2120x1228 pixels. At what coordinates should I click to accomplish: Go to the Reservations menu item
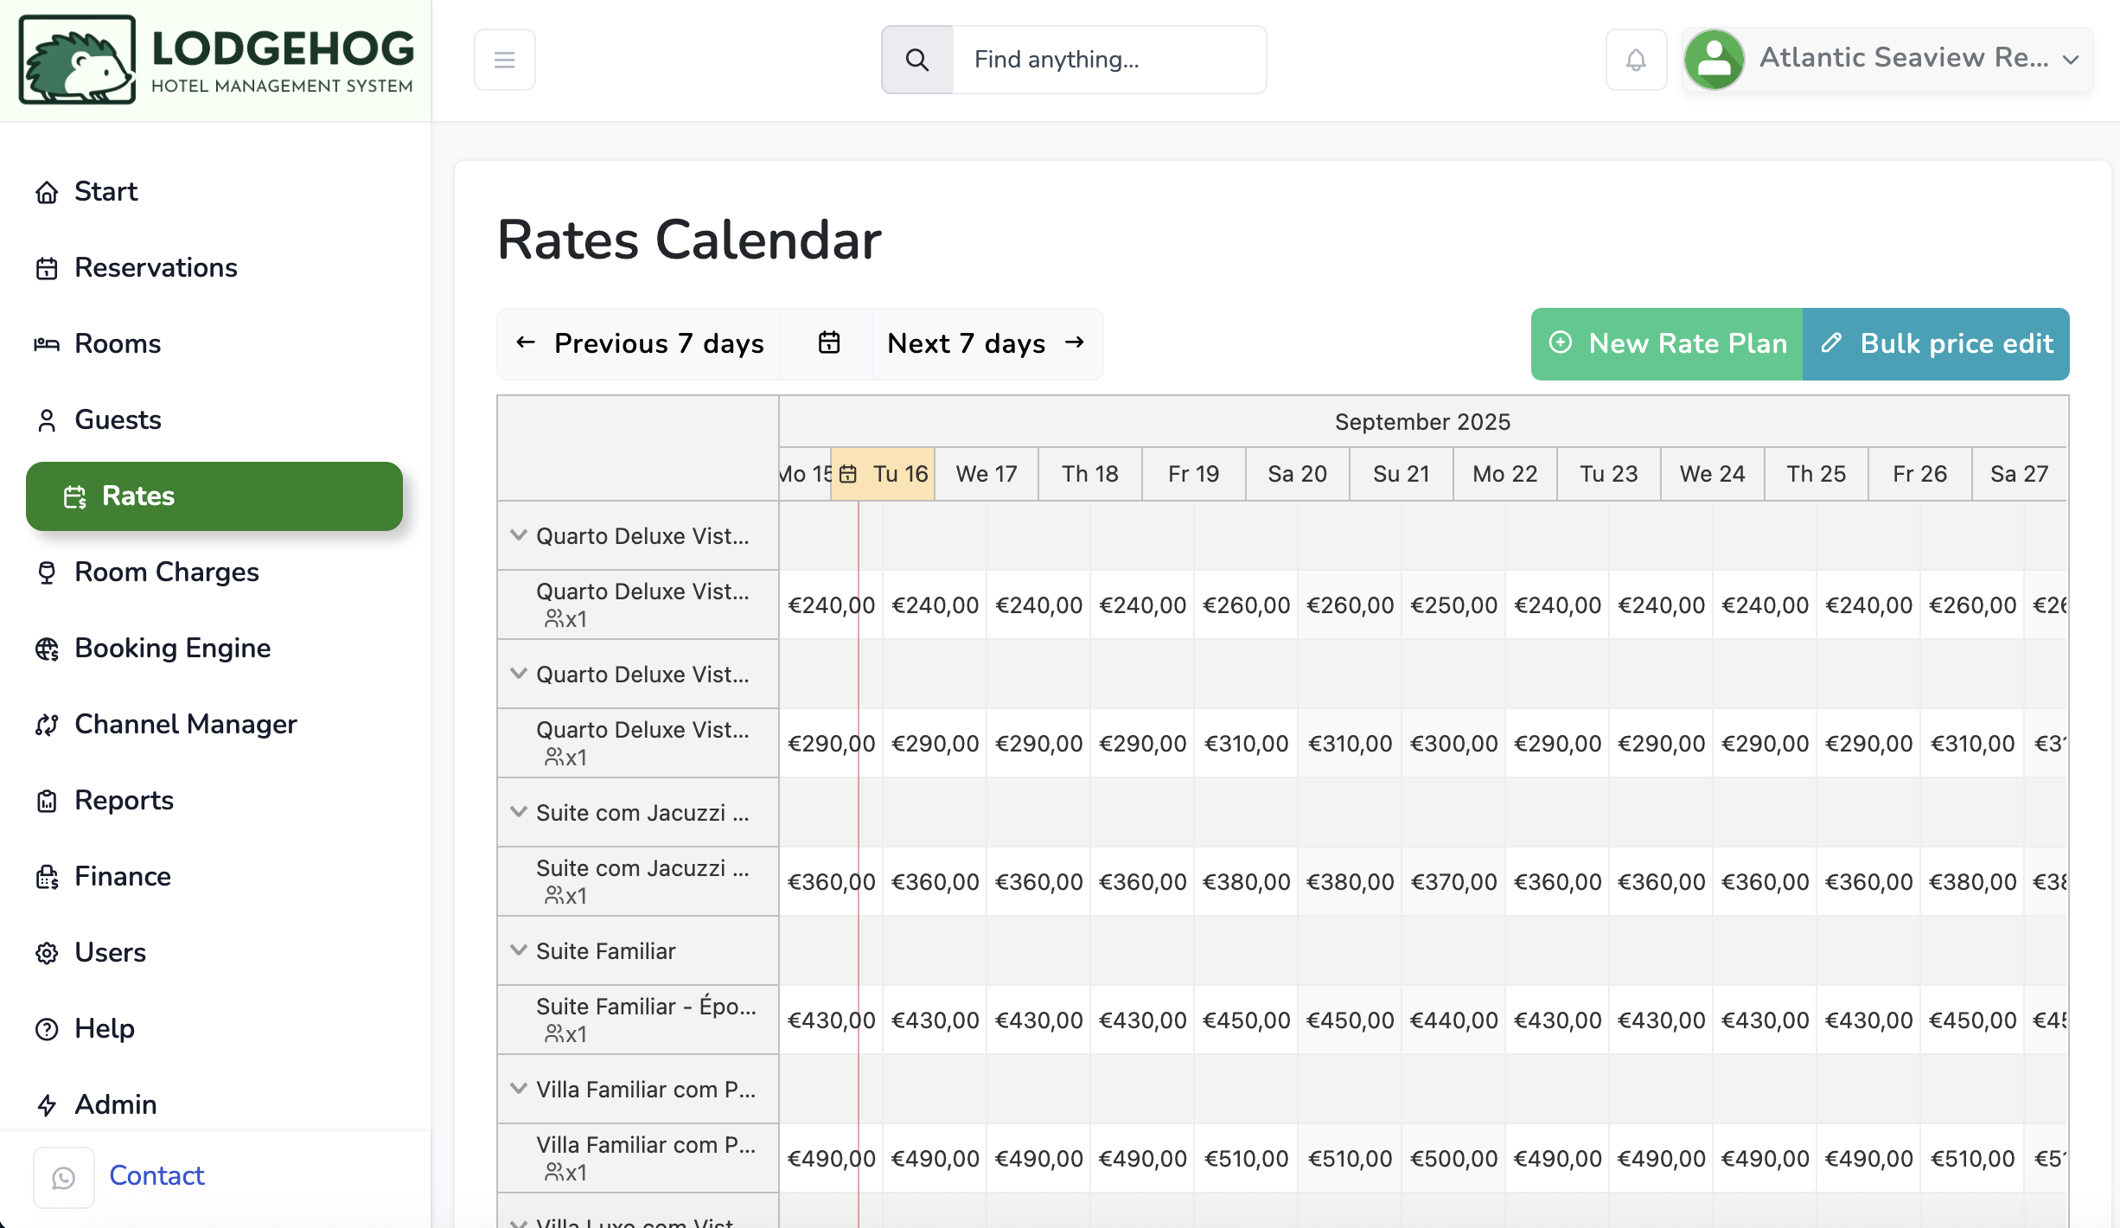tap(156, 267)
